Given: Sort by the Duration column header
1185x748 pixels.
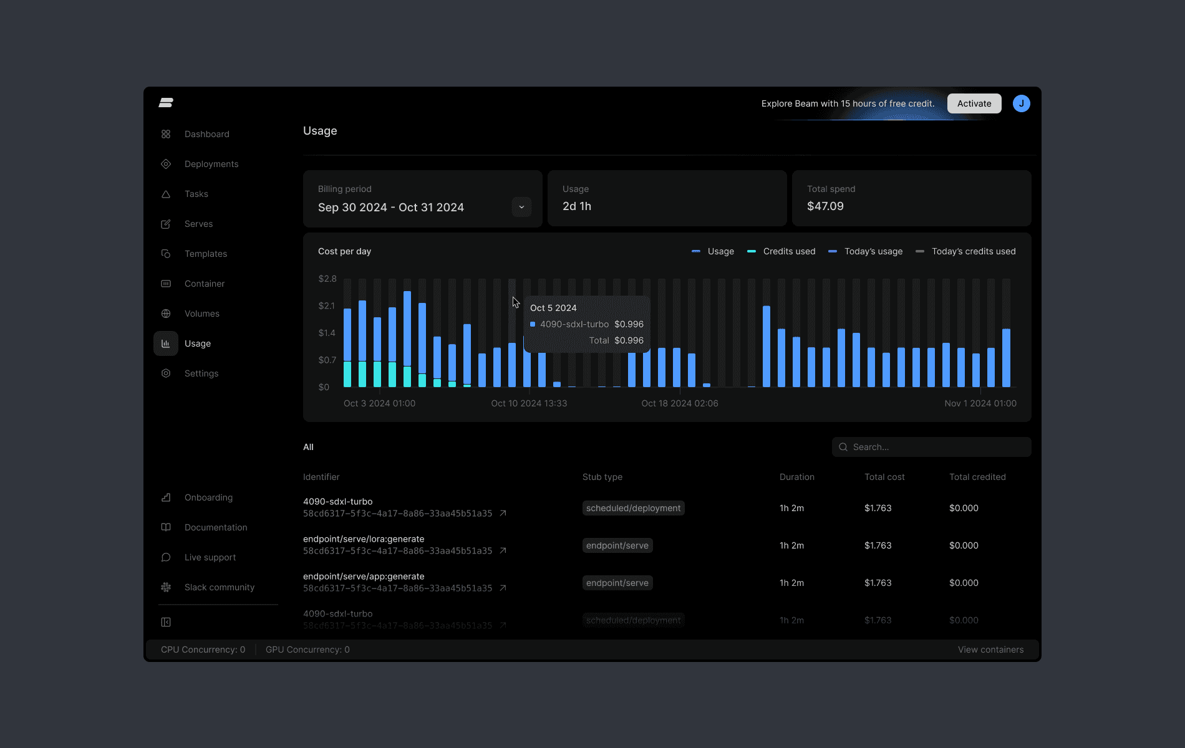Looking at the screenshot, I should coord(797,477).
